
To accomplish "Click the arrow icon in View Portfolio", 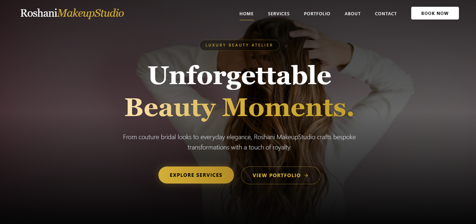I will [x=306, y=175].
